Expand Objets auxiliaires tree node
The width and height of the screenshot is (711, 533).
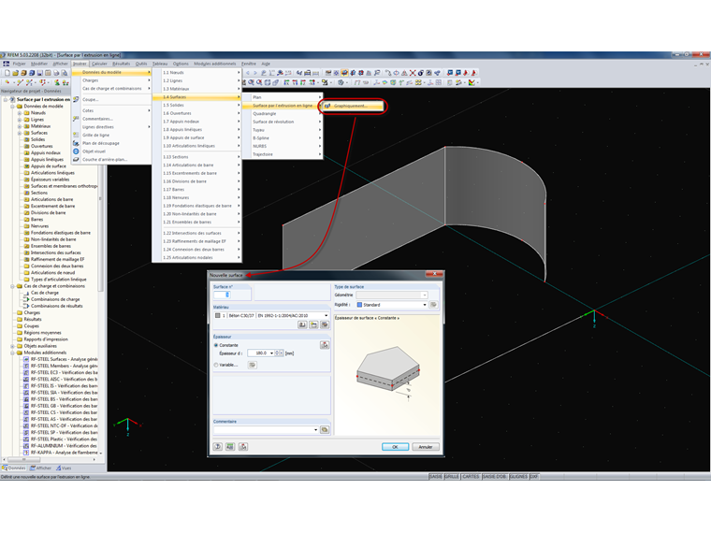(13, 346)
